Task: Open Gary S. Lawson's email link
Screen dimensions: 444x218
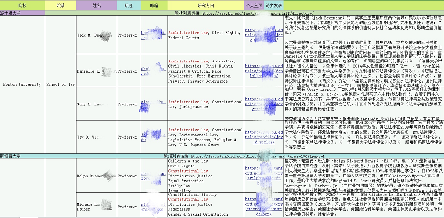Action: click(153, 104)
